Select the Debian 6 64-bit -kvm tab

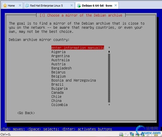click(97, 6)
